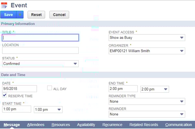This screenshot has height=129, width=195.
Task: Open the Event Access dropdown
Action: (147, 38)
